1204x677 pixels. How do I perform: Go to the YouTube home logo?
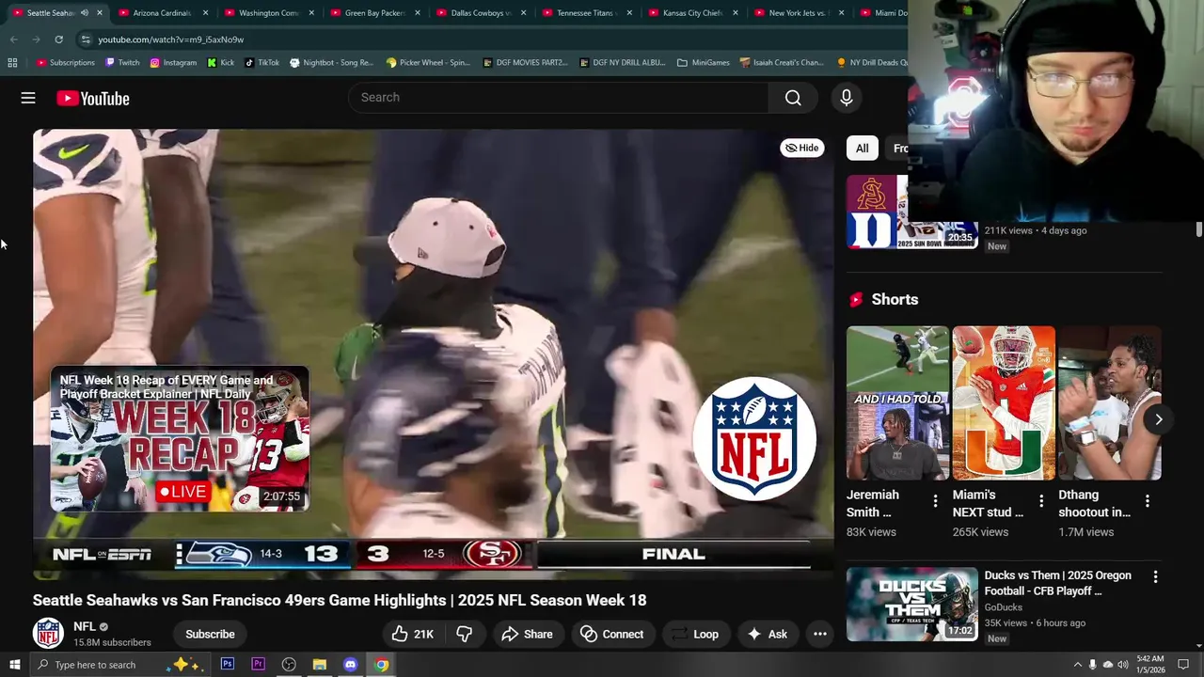click(x=92, y=98)
